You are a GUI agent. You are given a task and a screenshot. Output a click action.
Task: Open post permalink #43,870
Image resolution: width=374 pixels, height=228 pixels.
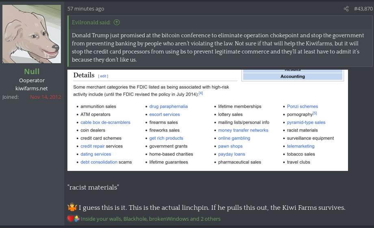(x=363, y=9)
